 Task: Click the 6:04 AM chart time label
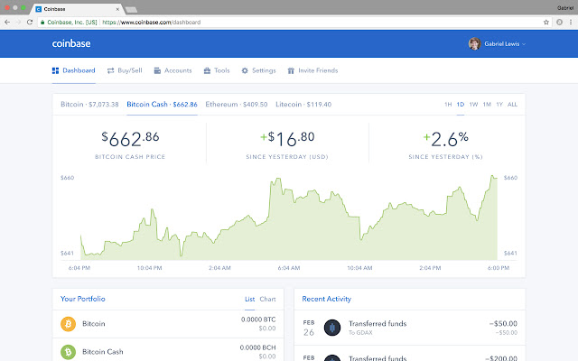pos(289,268)
